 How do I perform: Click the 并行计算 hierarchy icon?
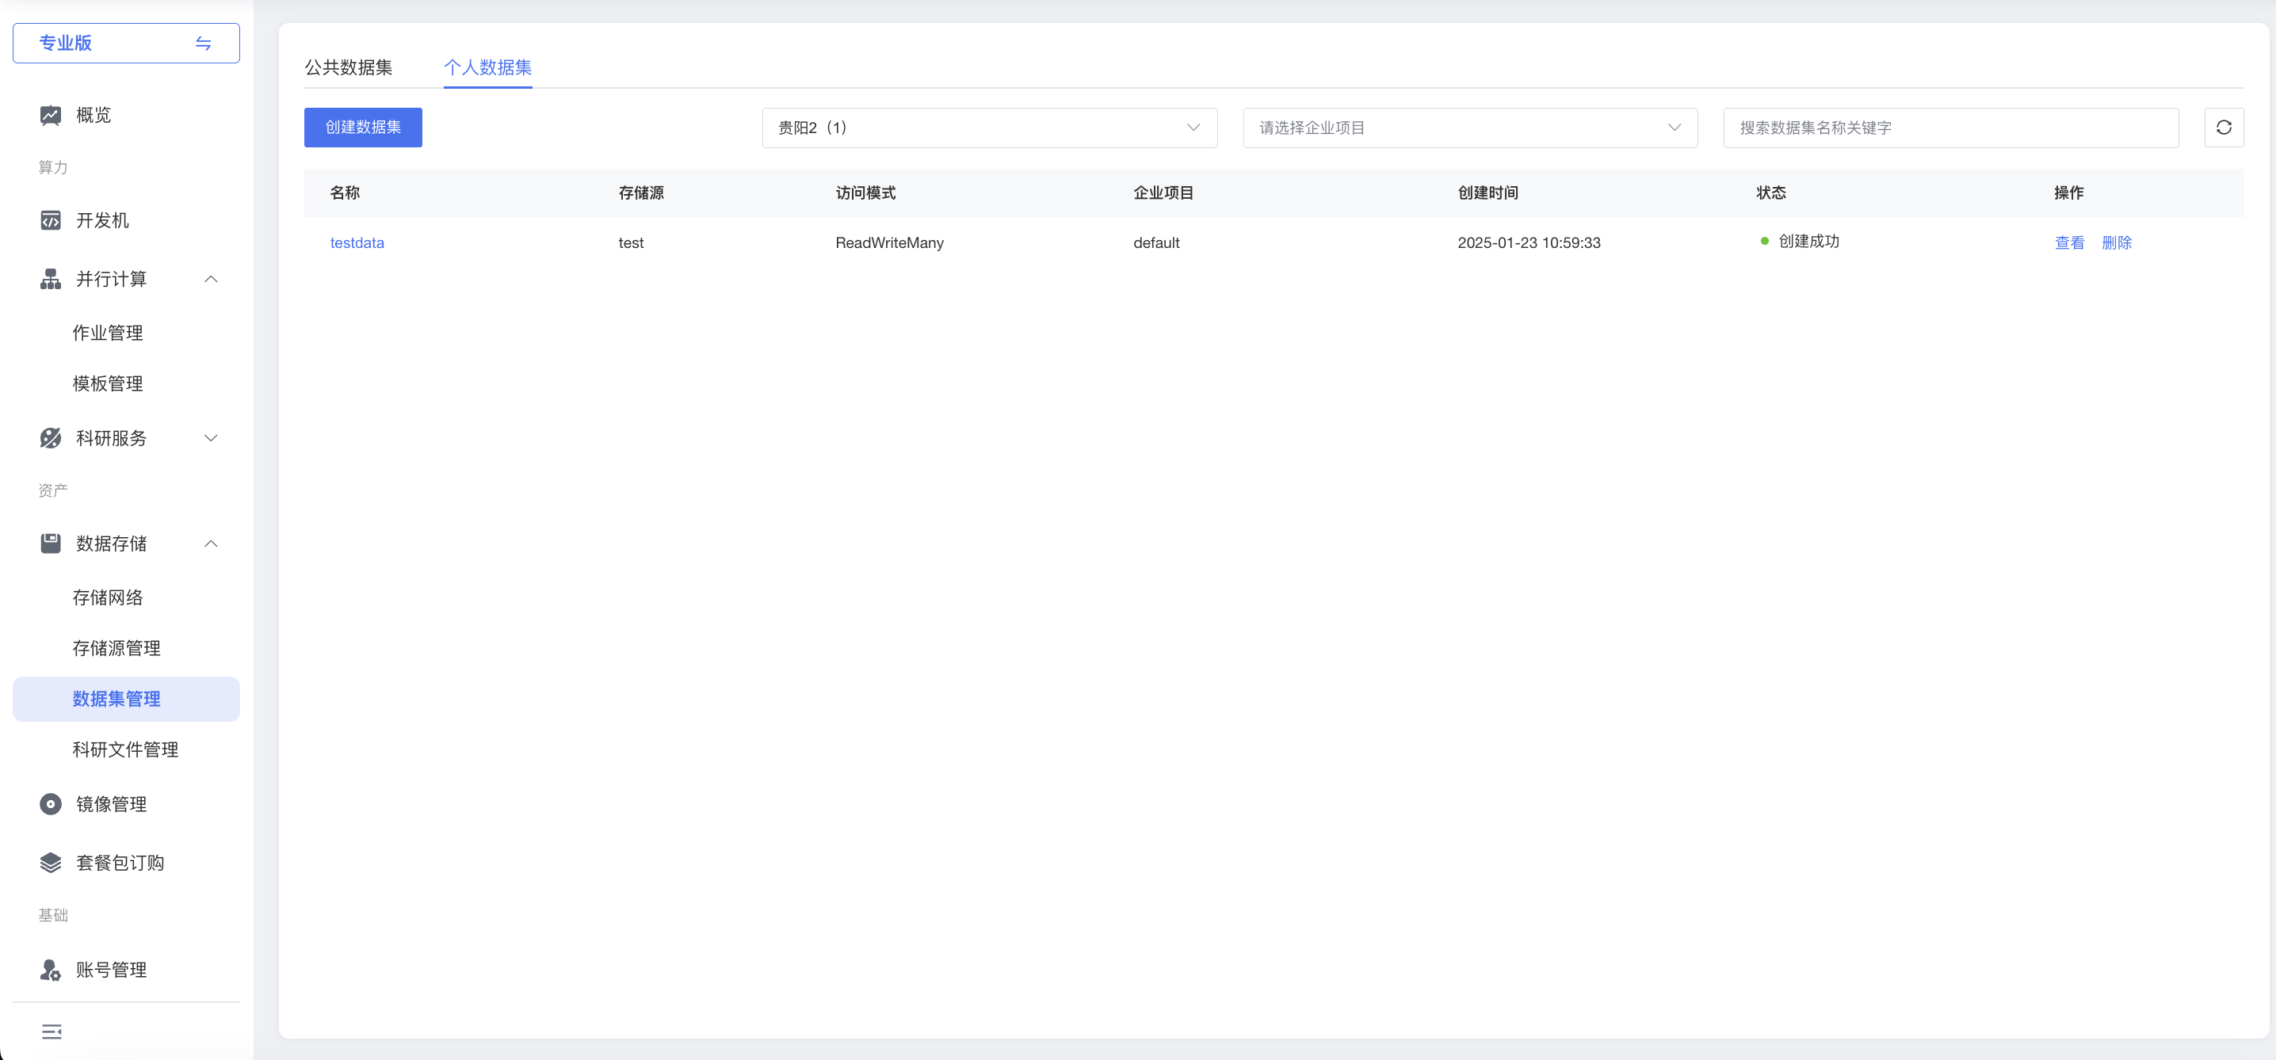(51, 279)
